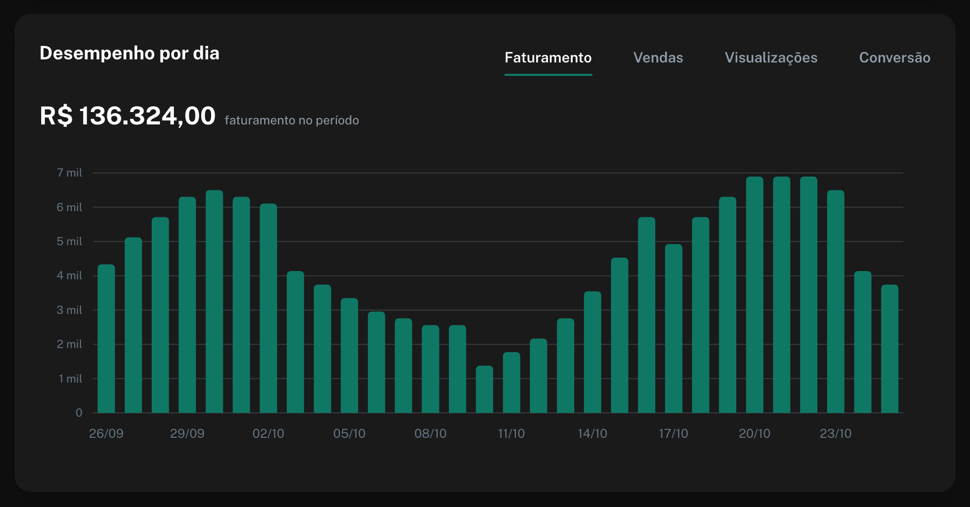Click the '0' y-axis label
Image resolution: width=970 pixels, height=507 pixels.
79,413
